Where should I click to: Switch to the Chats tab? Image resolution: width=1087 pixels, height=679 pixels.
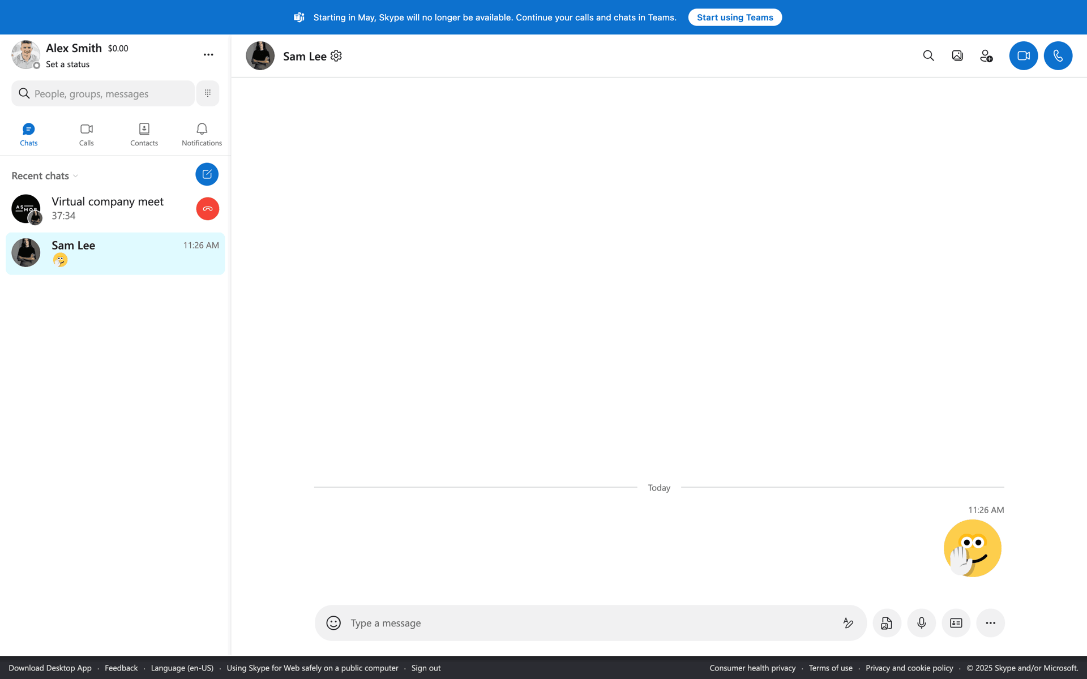tap(29, 135)
